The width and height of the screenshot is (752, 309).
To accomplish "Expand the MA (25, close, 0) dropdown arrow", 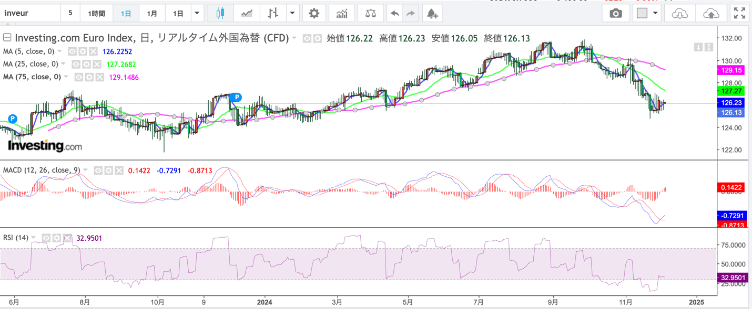I will [x=64, y=64].
